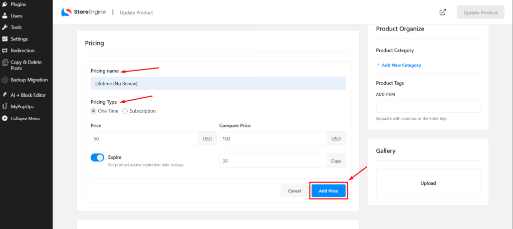Disable the Expire toggle switch
The width and height of the screenshot is (513, 229).
coord(97,158)
